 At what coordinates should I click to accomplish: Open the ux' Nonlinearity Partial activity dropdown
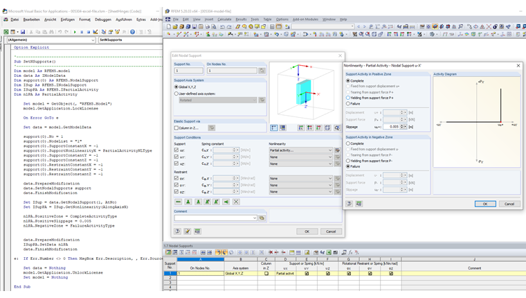coord(329,150)
